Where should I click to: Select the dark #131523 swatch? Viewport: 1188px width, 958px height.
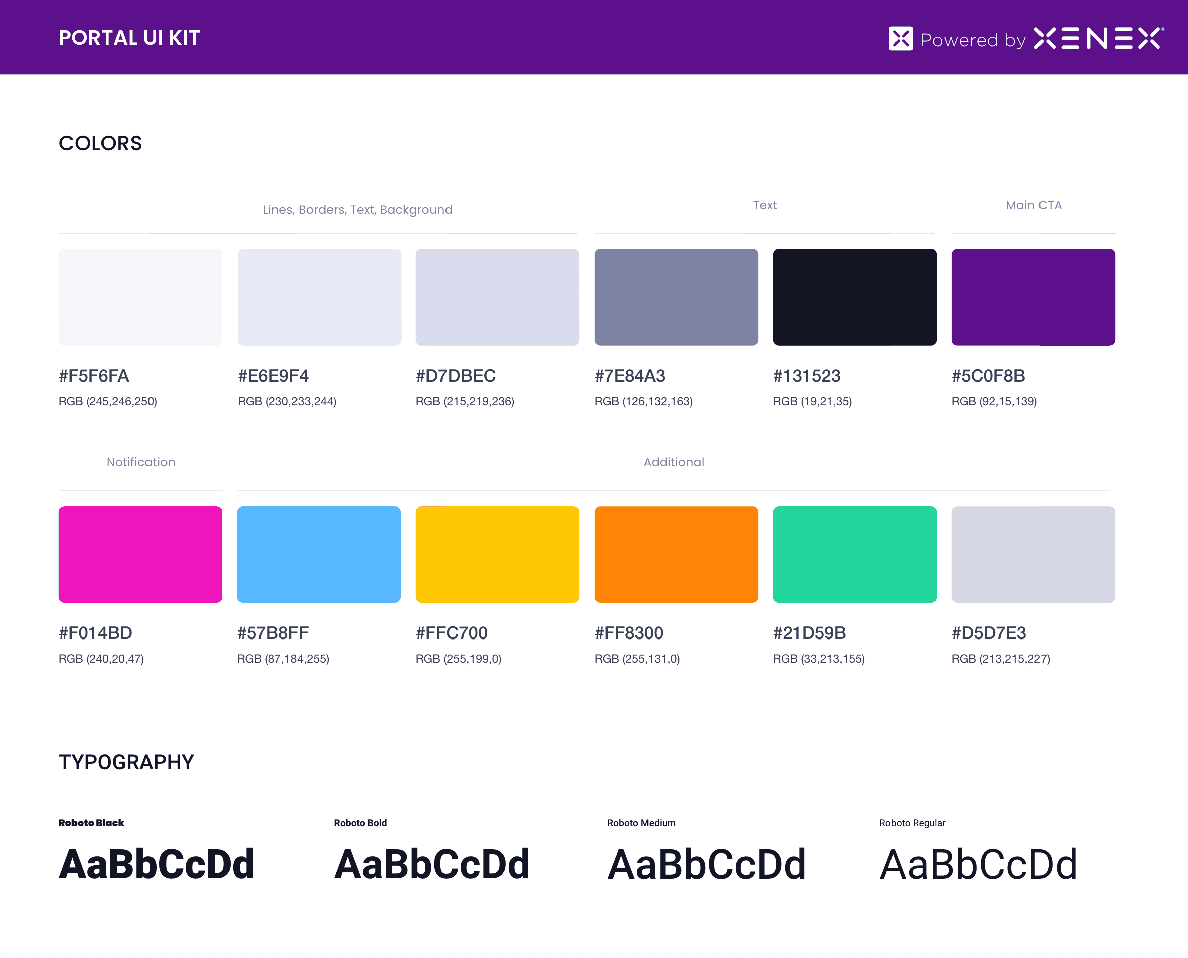pos(854,297)
